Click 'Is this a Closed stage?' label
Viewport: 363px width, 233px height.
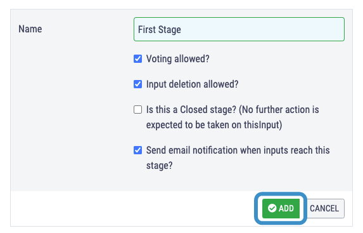(x=191, y=110)
